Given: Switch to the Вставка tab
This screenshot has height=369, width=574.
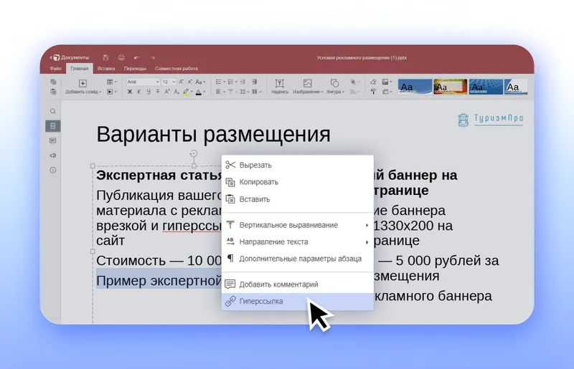Looking at the screenshot, I should 106,68.
